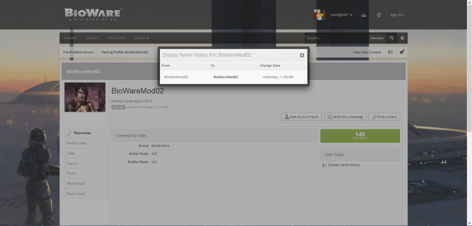Select the My Groups tab
Screen dimensions: 472x226
[86, 183]
